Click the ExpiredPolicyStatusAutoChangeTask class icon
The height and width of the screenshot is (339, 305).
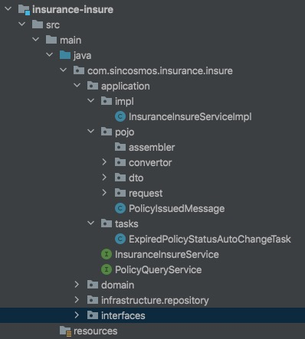click(x=120, y=239)
